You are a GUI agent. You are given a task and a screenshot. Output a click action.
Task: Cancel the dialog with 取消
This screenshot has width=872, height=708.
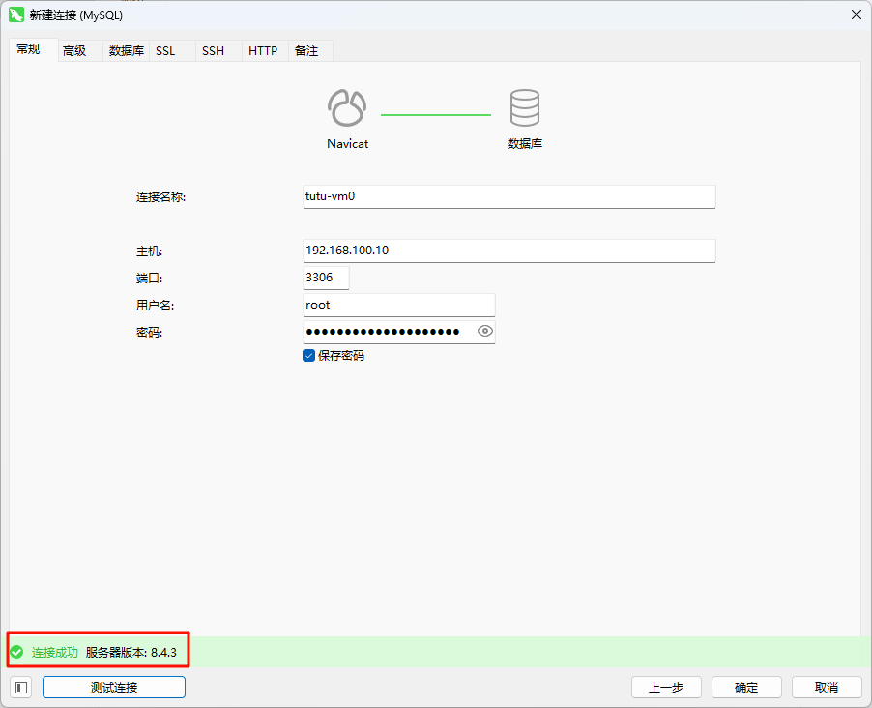pos(827,687)
